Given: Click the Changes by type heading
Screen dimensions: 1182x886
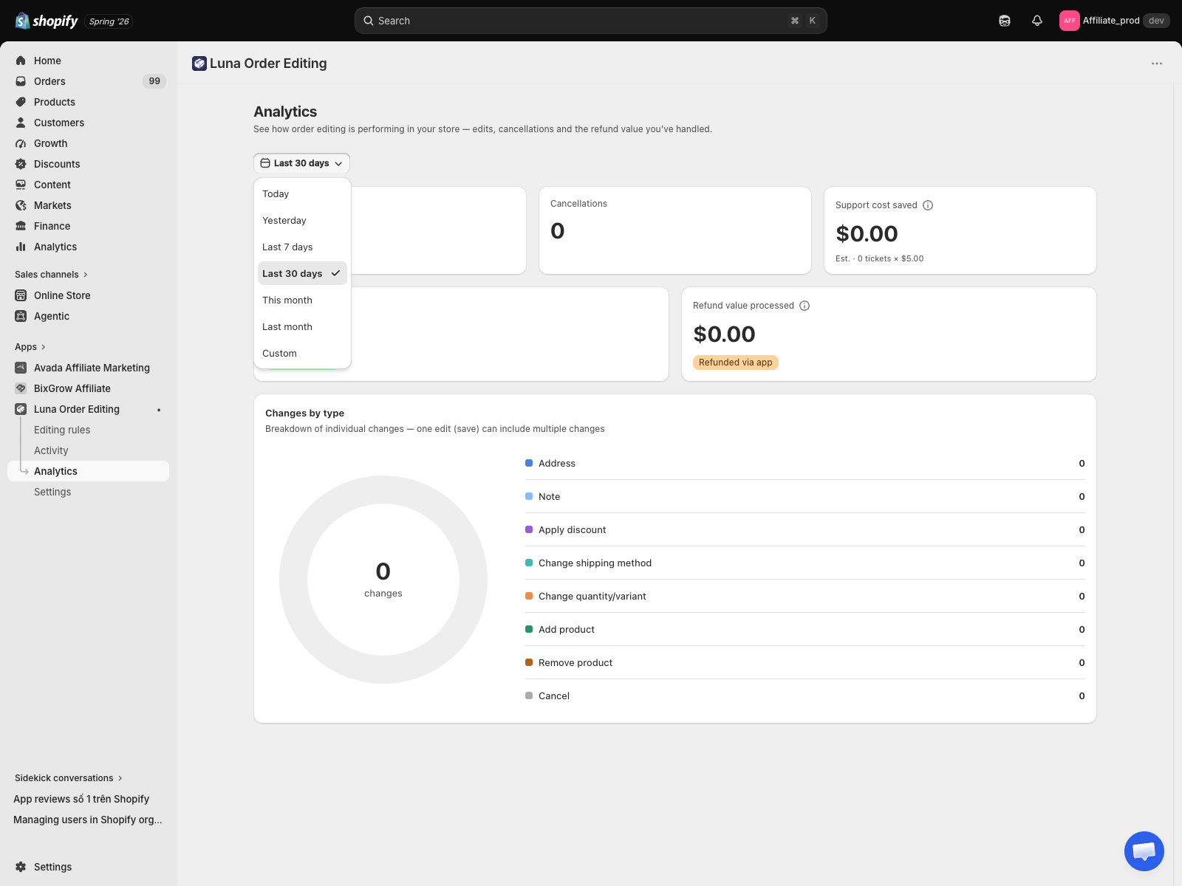Looking at the screenshot, I should [304, 413].
